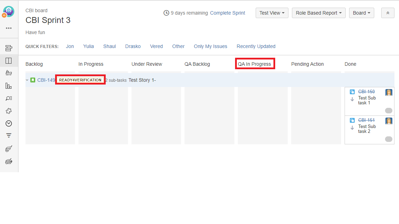This screenshot has width=399, height=224.
Task: Select the Active sprints board icon
Action: pyautogui.click(x=9, y=61)
